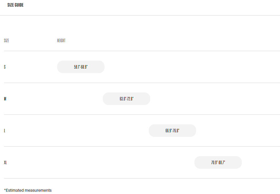
Task: Click the asterisk starting the footnote
Action: point(5,190)
